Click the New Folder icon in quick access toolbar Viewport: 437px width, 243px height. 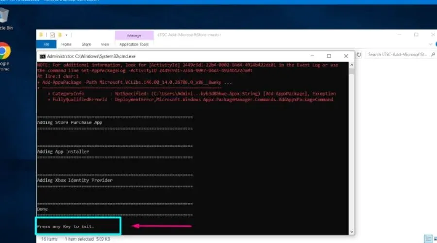(x=59, y=35)
